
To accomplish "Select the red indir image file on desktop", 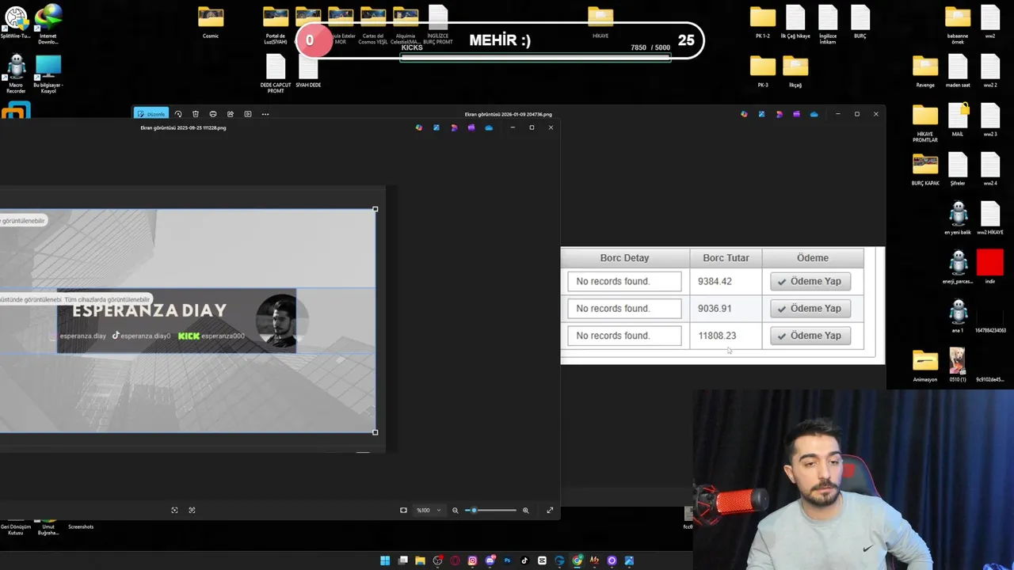I will click(x=990, y=268).
